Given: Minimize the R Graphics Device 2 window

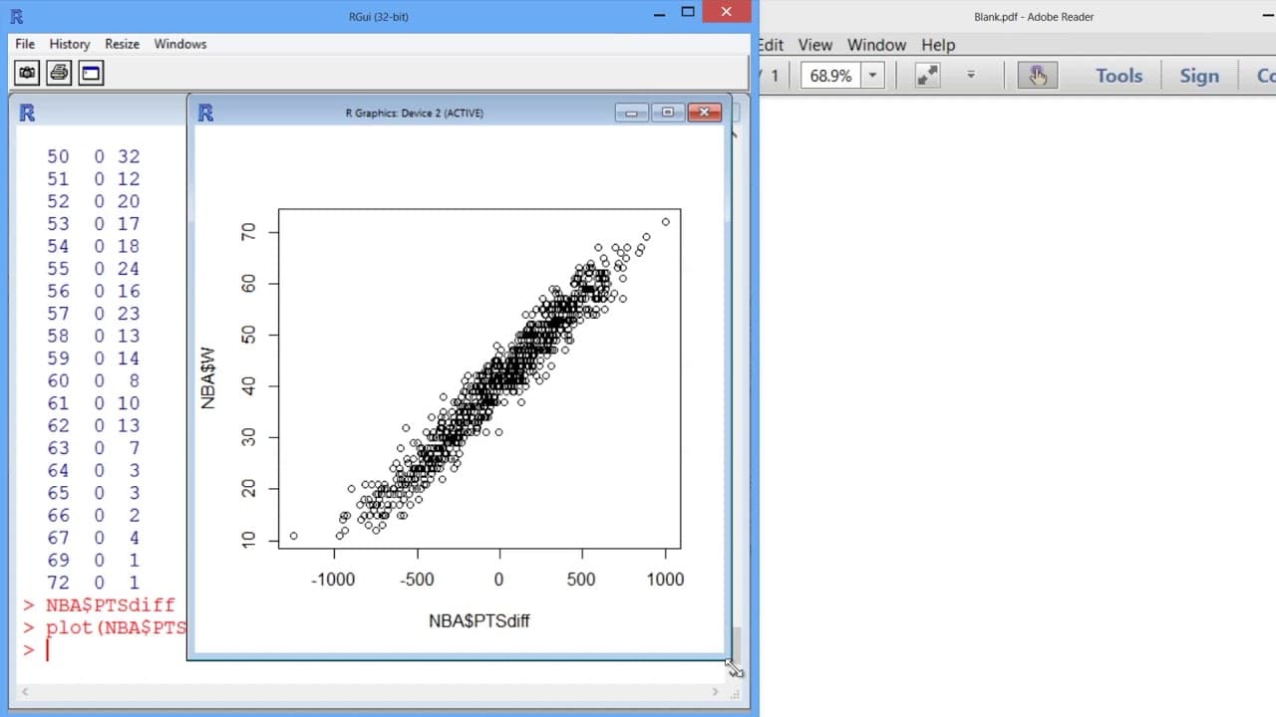Looking at the screenshot, I should [631, 113].
